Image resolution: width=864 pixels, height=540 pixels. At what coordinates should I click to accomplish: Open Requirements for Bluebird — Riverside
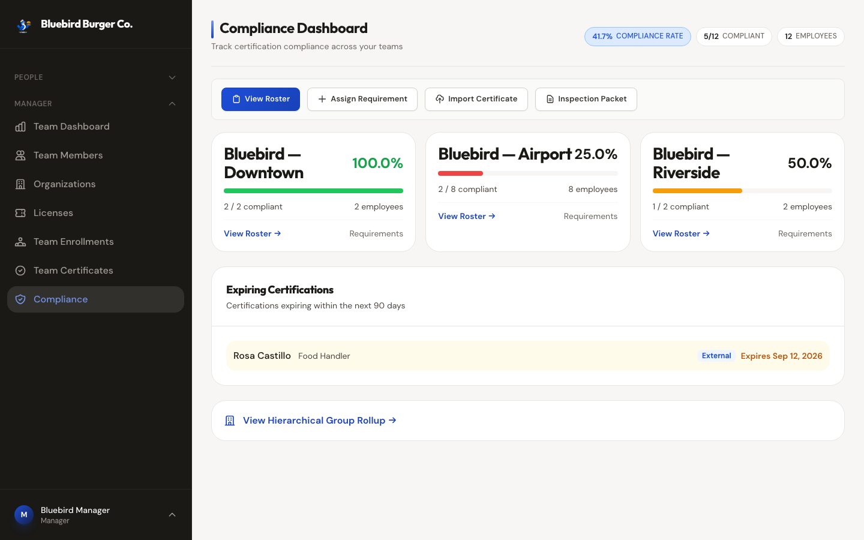point(805,233)
